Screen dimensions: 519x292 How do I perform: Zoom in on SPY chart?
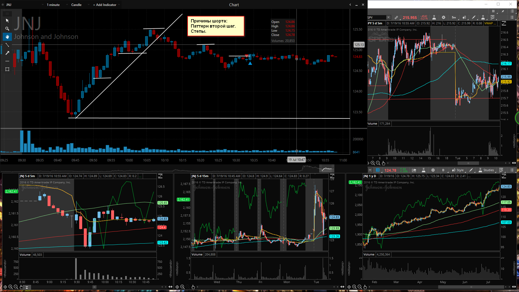click(373, 163)
